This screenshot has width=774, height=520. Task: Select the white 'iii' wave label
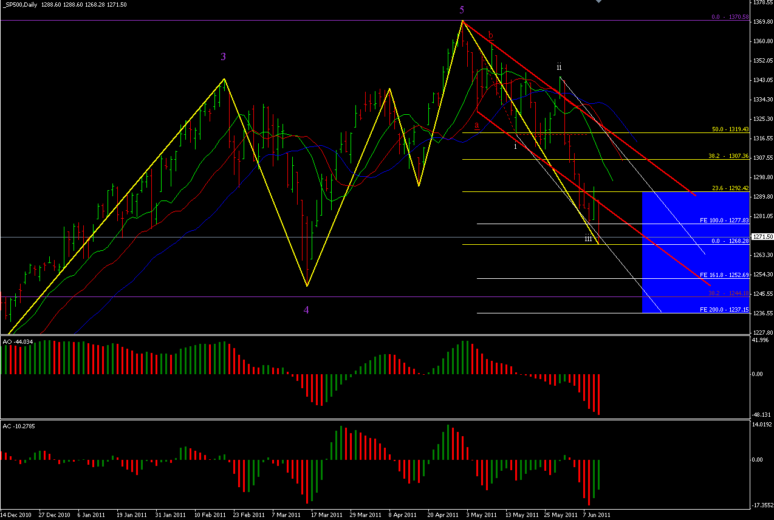(588, 239)
